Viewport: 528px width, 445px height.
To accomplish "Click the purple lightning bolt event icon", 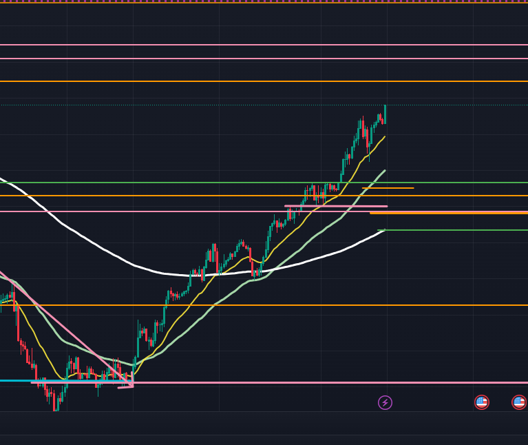I will (385, 402).
